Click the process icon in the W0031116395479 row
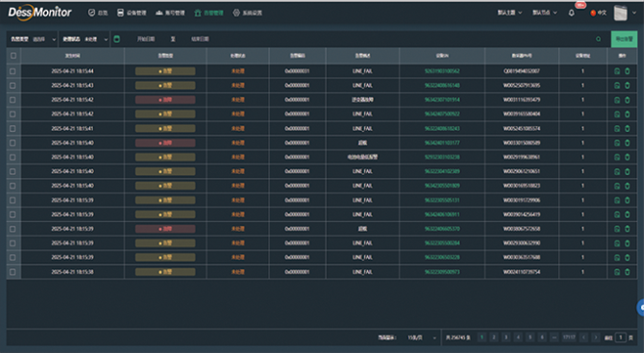 click(617, 100)
